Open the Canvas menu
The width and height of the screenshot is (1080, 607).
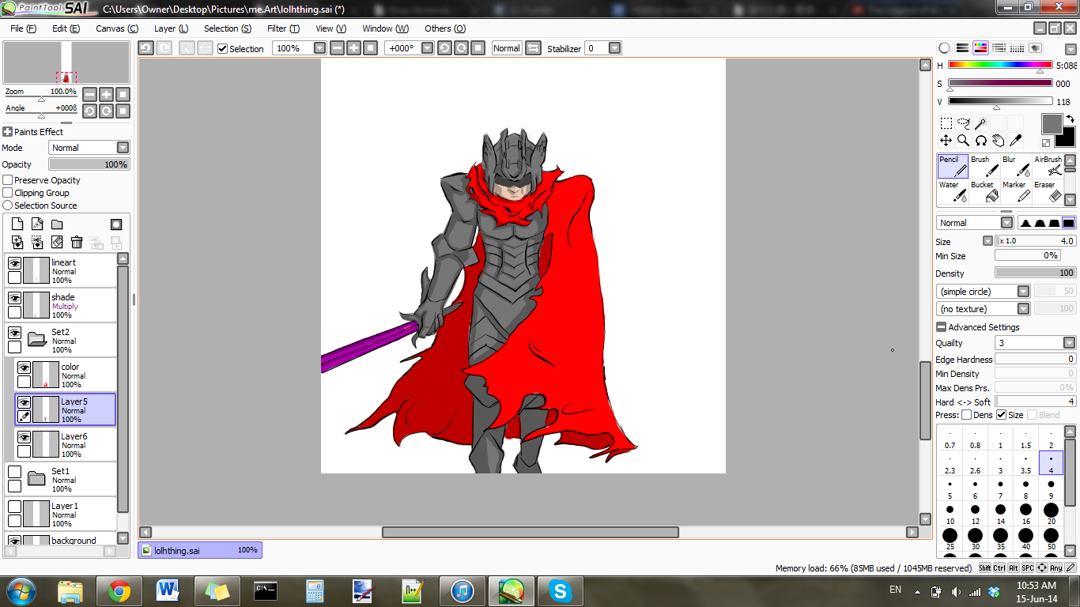[x=116, y=28]
